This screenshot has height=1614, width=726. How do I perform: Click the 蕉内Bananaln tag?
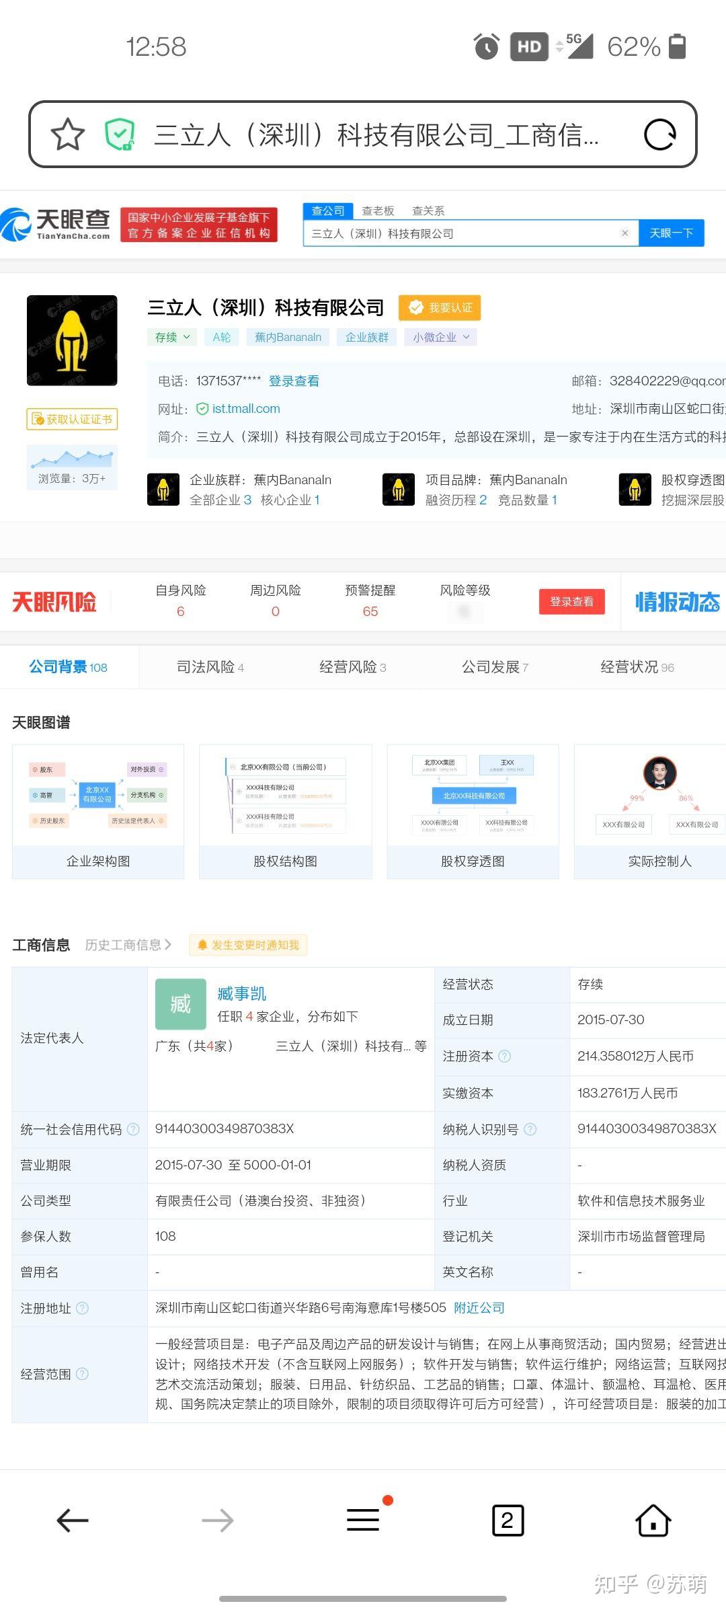click(x=288, y=337)
